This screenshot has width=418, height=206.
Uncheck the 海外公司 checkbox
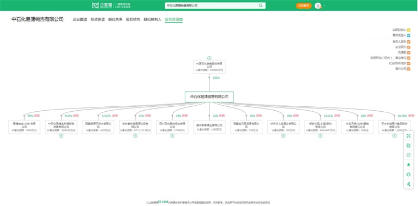pyautogui.click(x=409, y=69)
